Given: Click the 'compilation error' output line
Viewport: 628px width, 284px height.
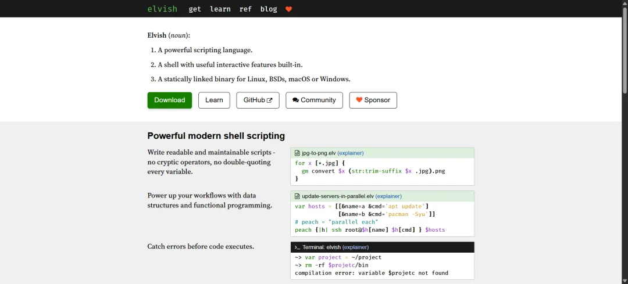Looking at the screenshot, I should (x=371, y=273).
